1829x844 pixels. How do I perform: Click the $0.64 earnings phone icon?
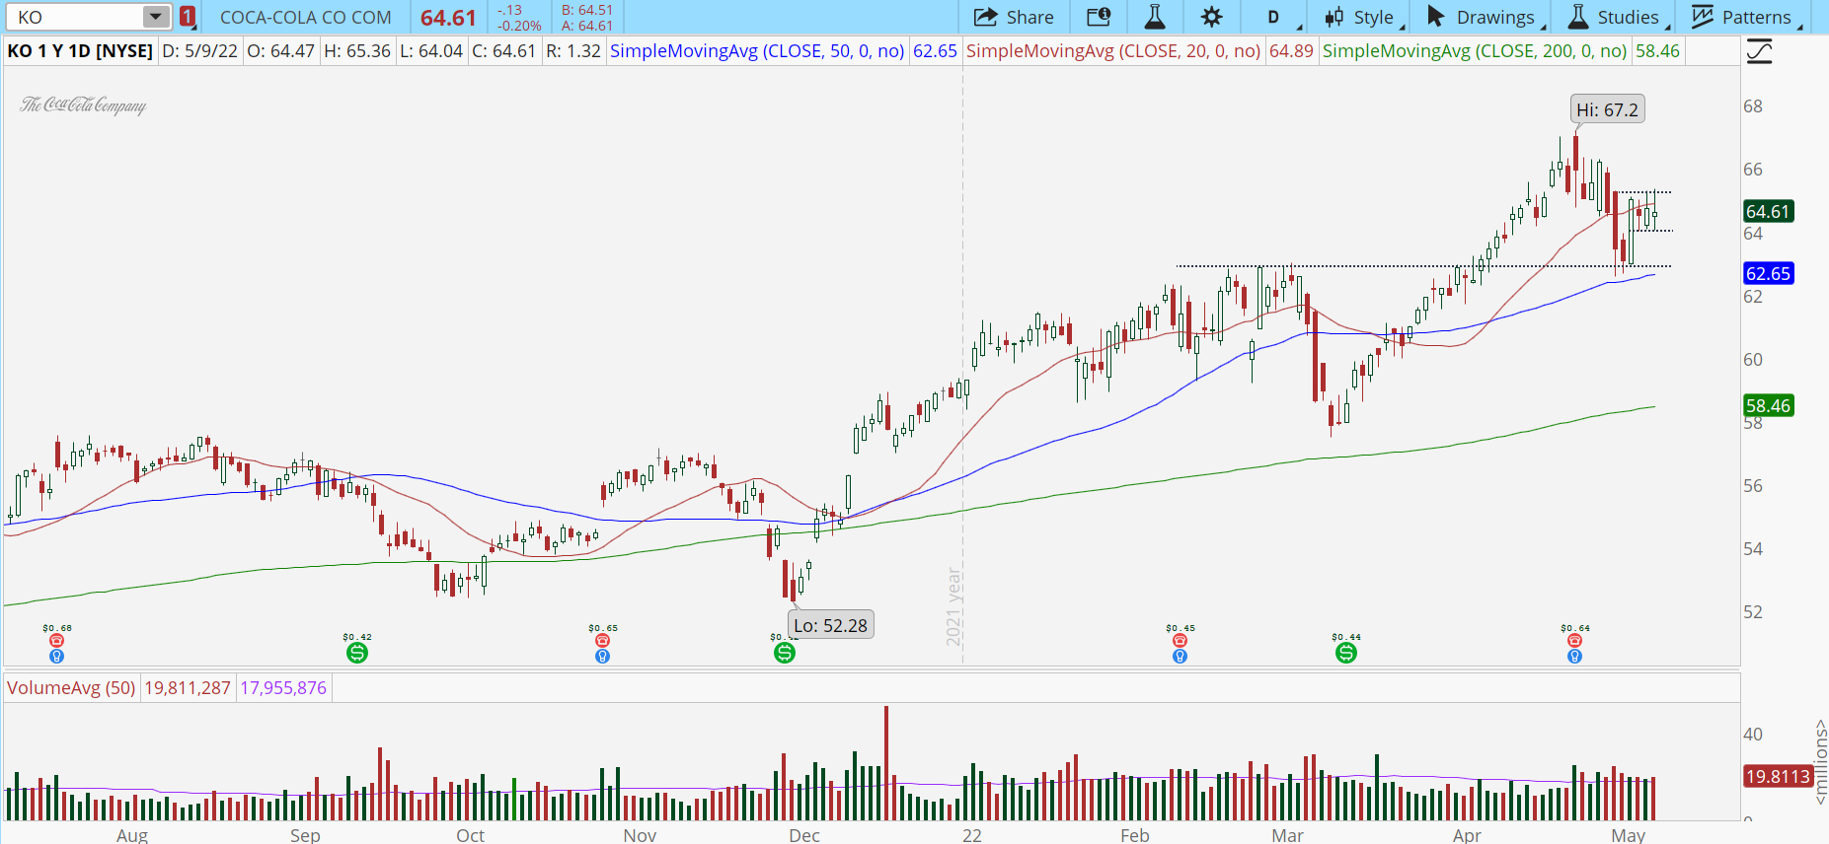1575,641
